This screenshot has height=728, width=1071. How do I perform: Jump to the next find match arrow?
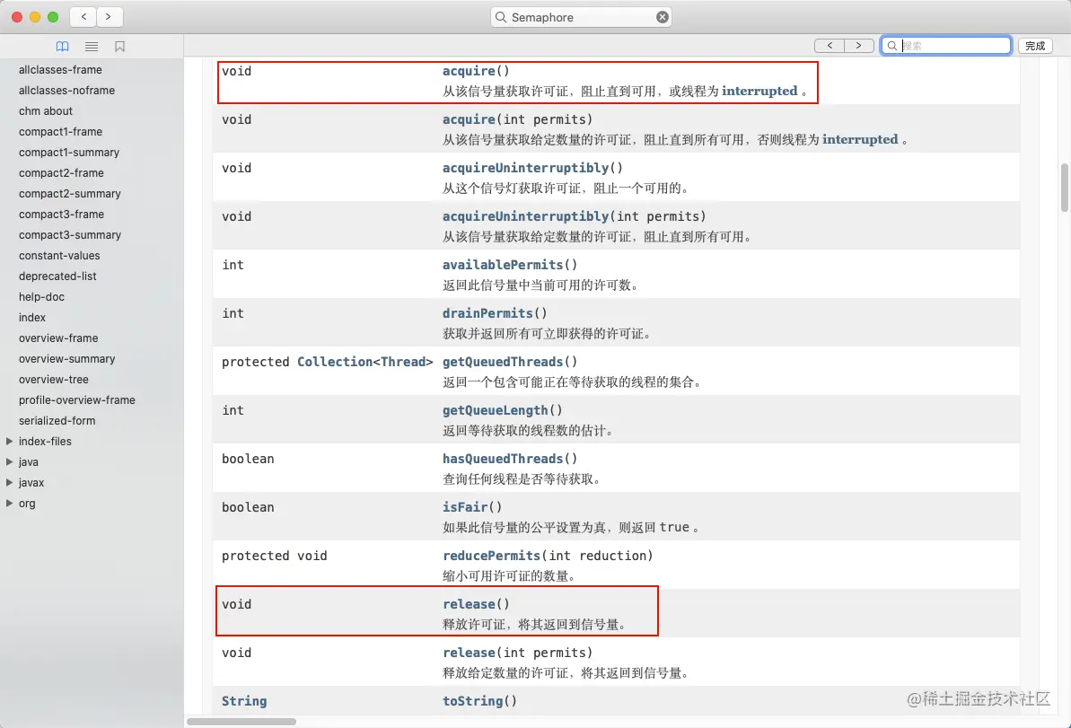point(858,45)
